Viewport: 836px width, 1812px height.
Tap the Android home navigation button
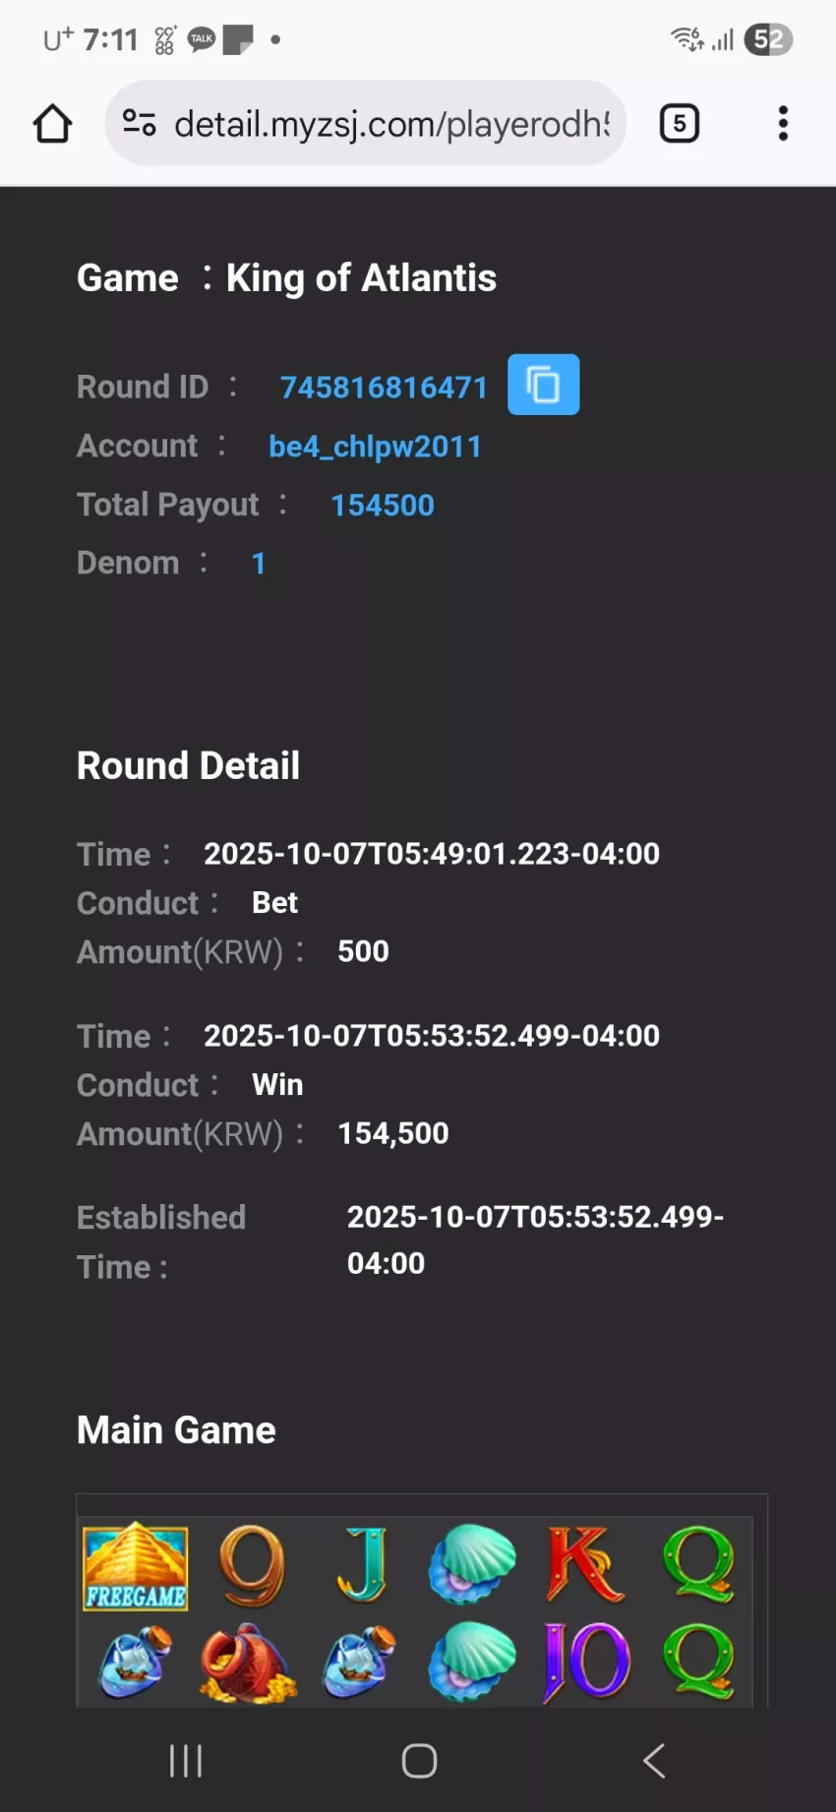tap(419, 1760)
